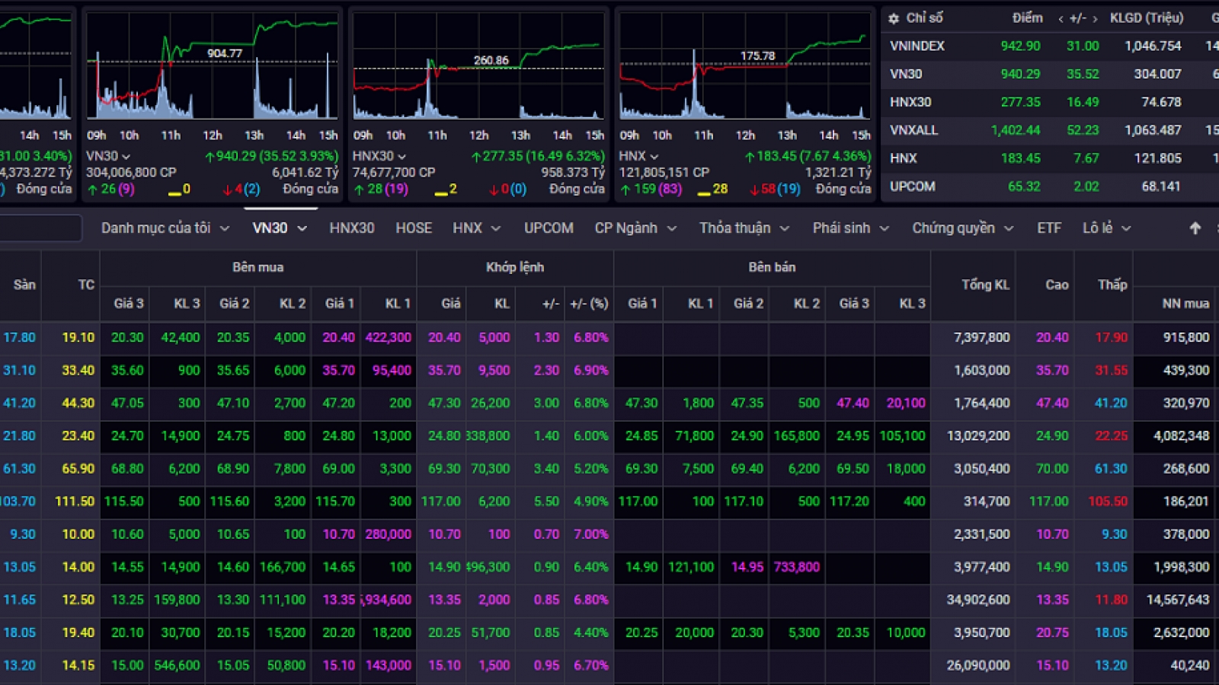Open the VN30 tab dropdown

[302, 228]
